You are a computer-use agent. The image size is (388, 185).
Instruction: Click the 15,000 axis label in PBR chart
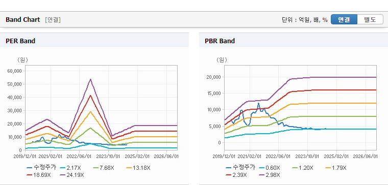[x=213, y=94]
